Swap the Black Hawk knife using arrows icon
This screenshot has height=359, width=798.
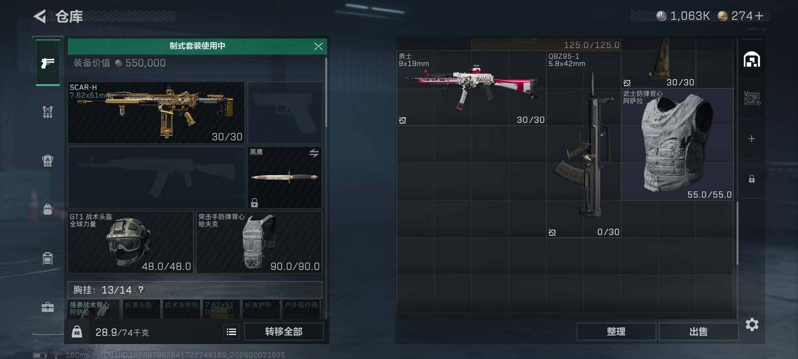[314, 153]
